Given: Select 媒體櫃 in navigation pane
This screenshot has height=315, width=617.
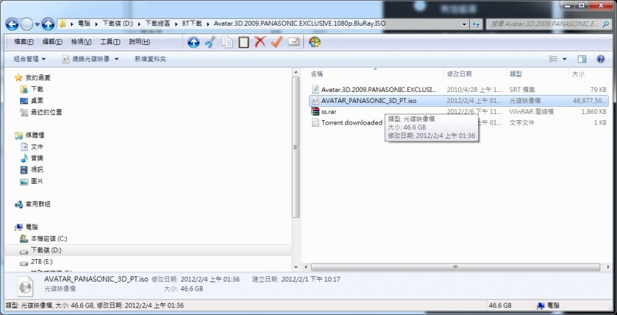Looking at the screenshot, I should point(35,135).
